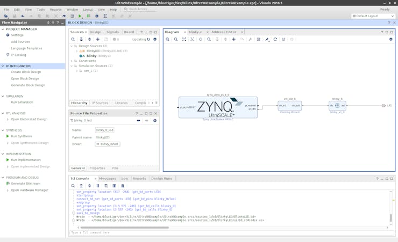
Task: Clear the Tcl console with trash icon
Action: (123, 186)
